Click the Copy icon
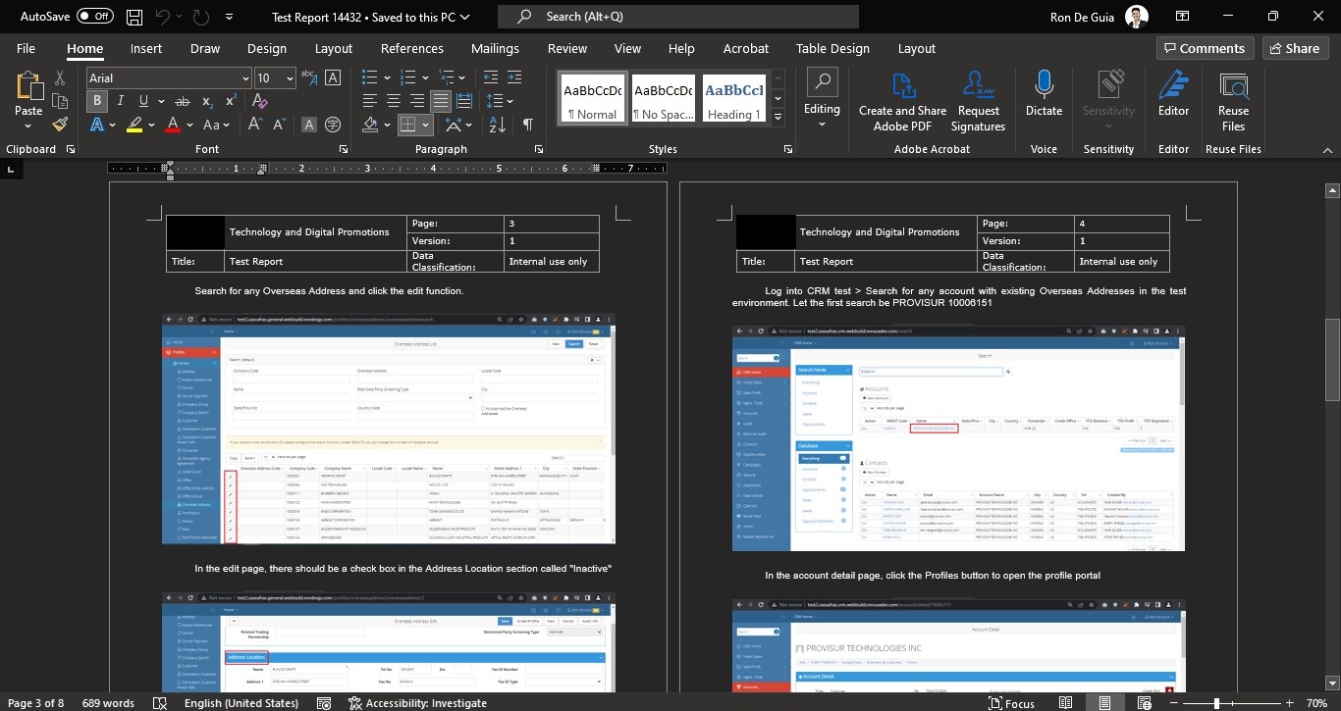The width and height of the screenshot is (1341, 711). 61,101
